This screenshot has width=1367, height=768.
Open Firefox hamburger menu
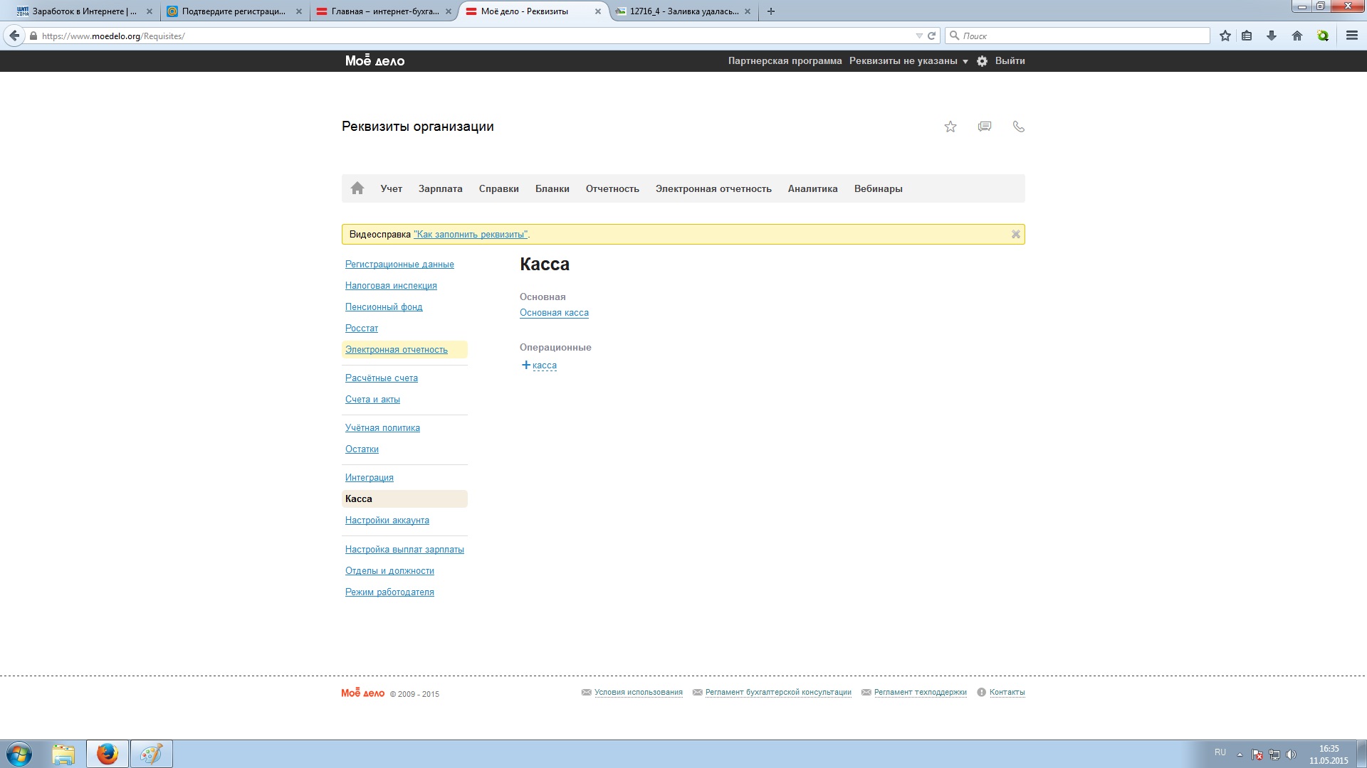[x=1352, y=36]
